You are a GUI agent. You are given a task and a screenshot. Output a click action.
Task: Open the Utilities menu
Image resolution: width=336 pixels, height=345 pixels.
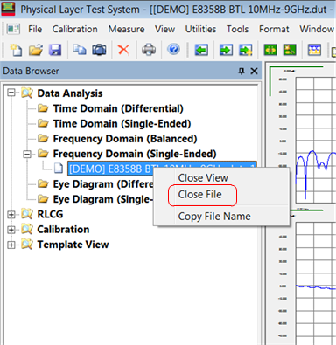coord(200,29)
